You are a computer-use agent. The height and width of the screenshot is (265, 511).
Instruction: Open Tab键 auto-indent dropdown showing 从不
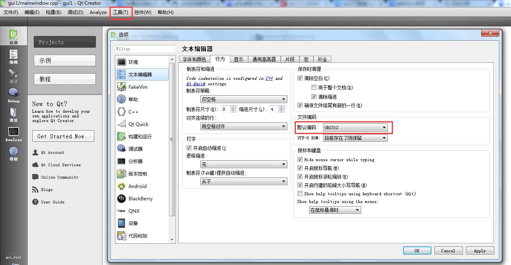pos(243,181)
